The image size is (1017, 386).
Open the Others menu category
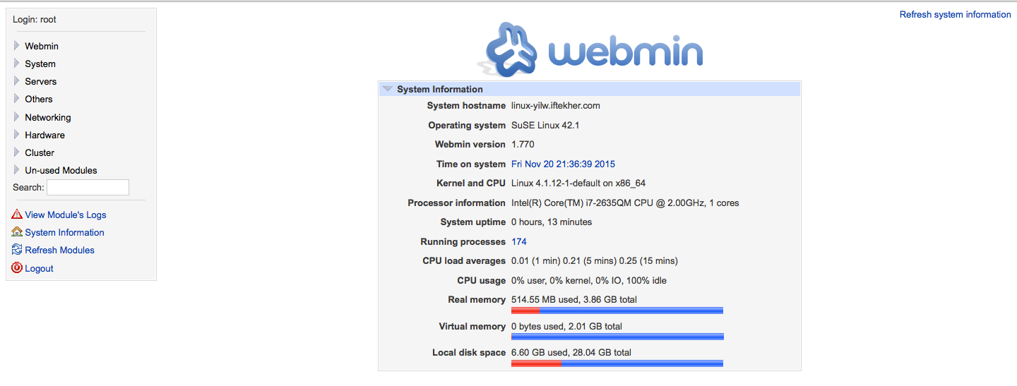39,99
